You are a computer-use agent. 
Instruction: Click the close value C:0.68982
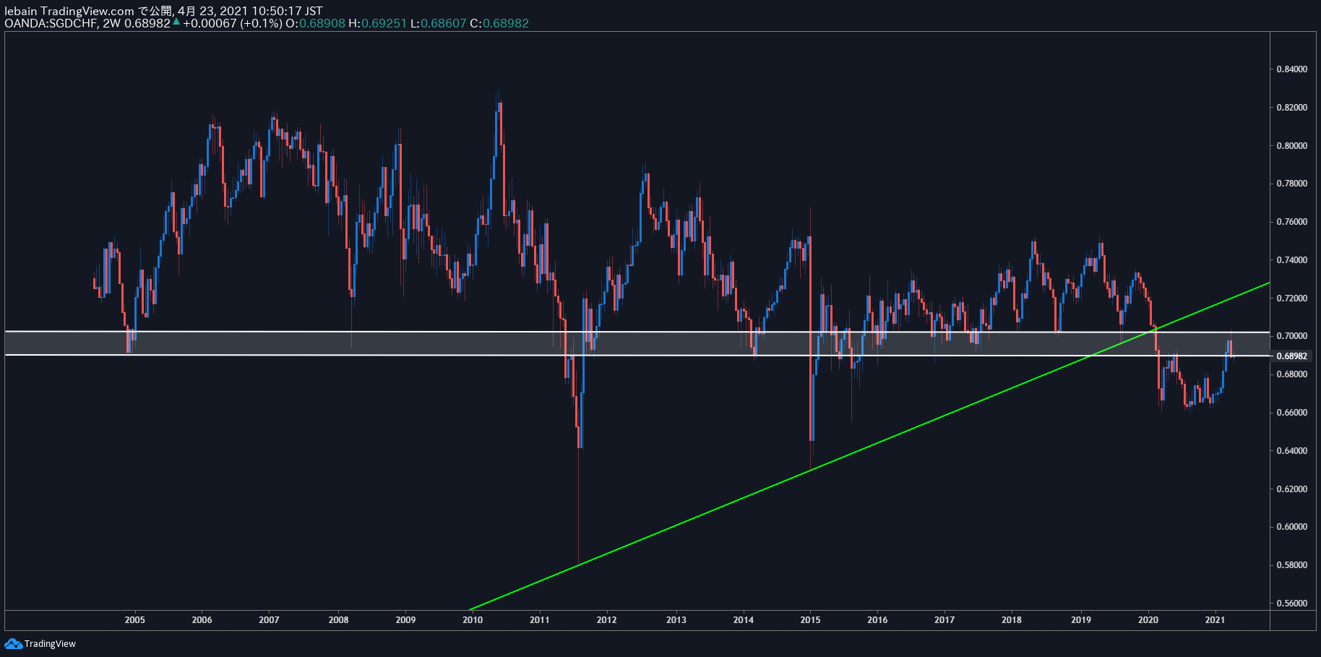(499, 23)
